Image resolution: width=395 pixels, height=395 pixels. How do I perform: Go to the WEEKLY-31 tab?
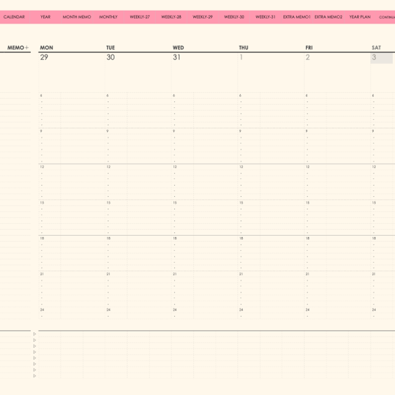[x=265, y=17]
